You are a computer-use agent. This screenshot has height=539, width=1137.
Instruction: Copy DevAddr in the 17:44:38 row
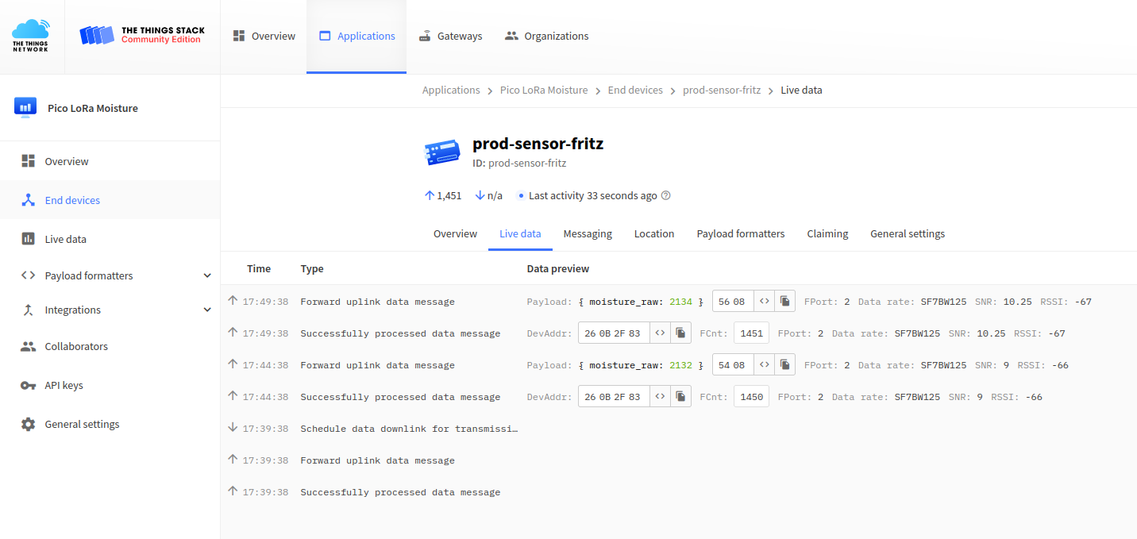tap(680, 396)
